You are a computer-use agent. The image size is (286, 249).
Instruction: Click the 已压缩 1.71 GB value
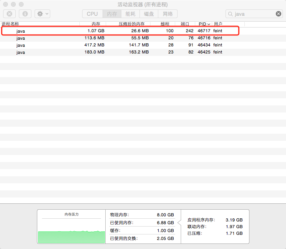click(x=234, y=233)
